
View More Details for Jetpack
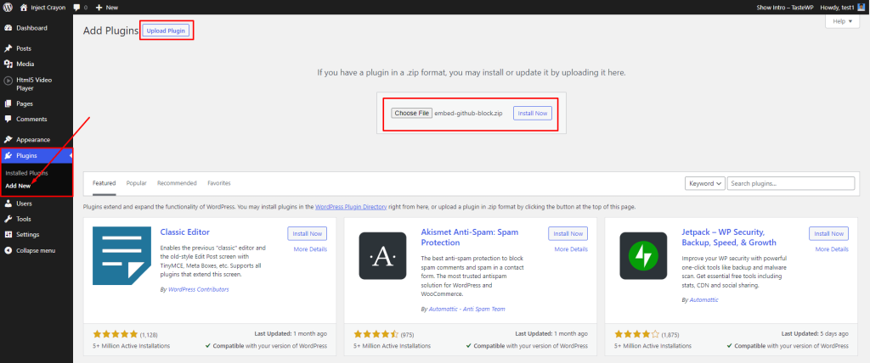tap(832, 249)
